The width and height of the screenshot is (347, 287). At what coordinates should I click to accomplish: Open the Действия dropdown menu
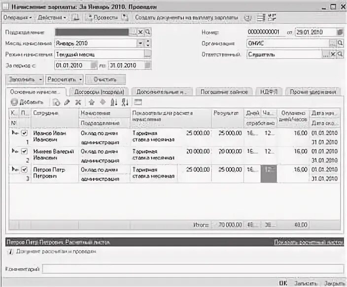(x=52, y=17)
